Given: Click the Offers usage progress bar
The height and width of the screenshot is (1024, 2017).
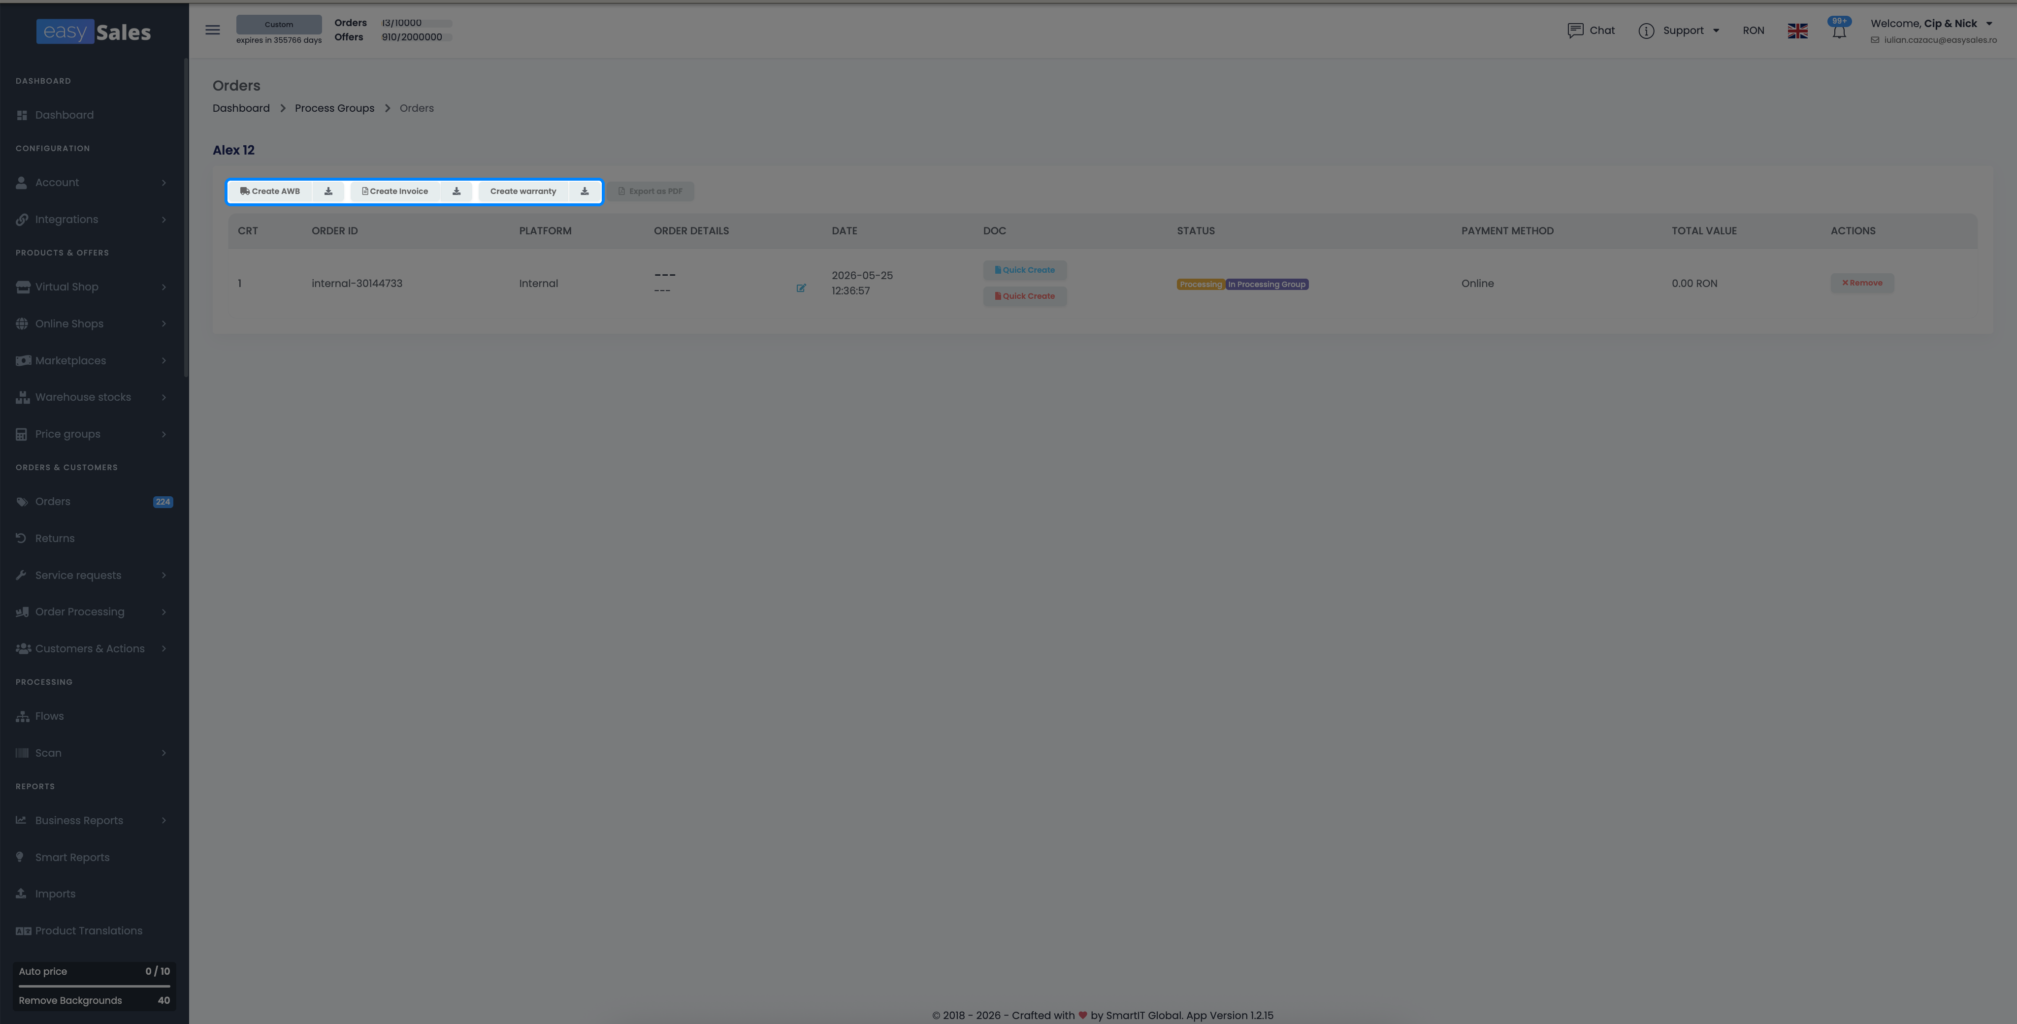Looking at the screenshot, I should coord(417,37).
